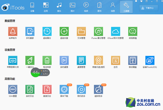The image size is (163, 110).
Task: Open the 农历 lunar calendar tool
Action: click(x=116, y=60)
